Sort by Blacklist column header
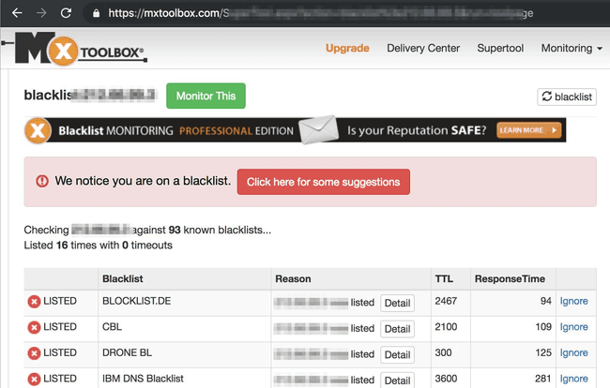The image size is (610, 388). (x=123, y=279)
